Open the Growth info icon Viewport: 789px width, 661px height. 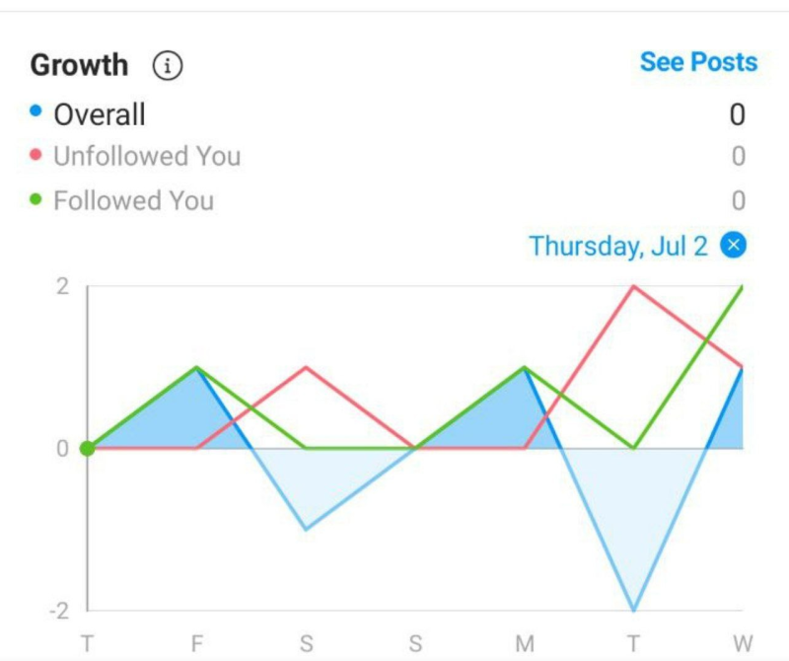(x=168, y=65)
